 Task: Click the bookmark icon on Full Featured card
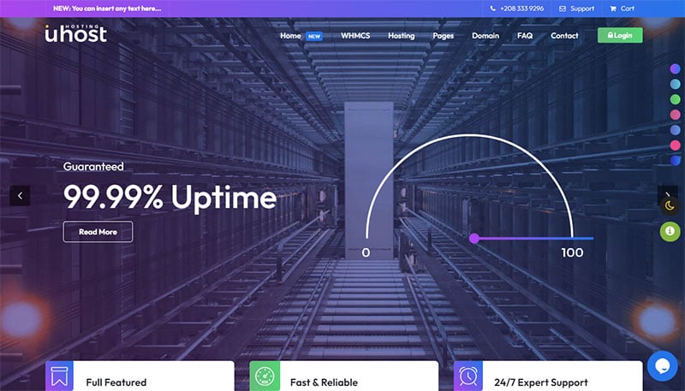tap(59, 376)
